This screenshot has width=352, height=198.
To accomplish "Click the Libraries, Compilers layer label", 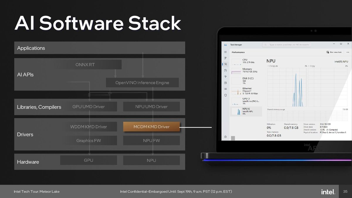I will tap(39, 107).
